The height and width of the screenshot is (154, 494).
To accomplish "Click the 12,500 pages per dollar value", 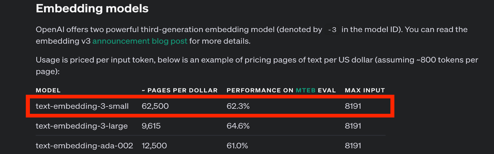I will pyautogui.click(x=154, y=146).
